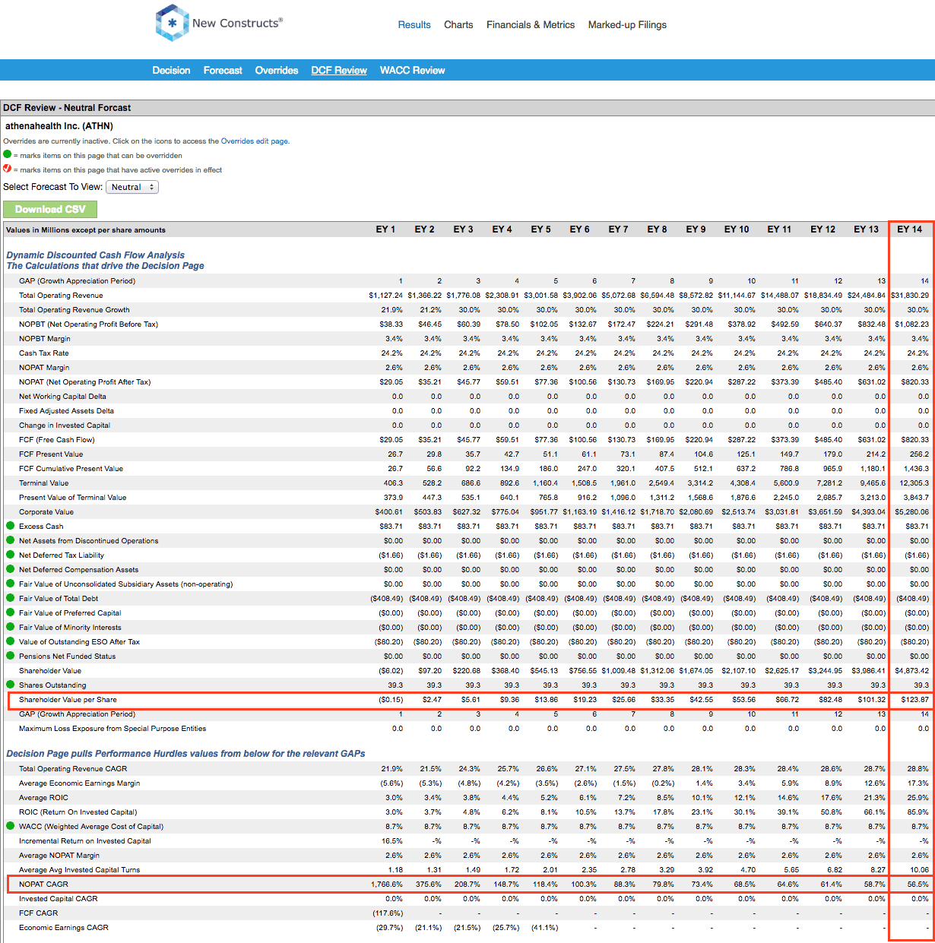Select the Cash Tax Rate row label

coord(43,353)
